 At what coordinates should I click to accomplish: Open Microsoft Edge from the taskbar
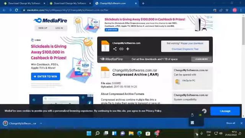coord(139,133)
